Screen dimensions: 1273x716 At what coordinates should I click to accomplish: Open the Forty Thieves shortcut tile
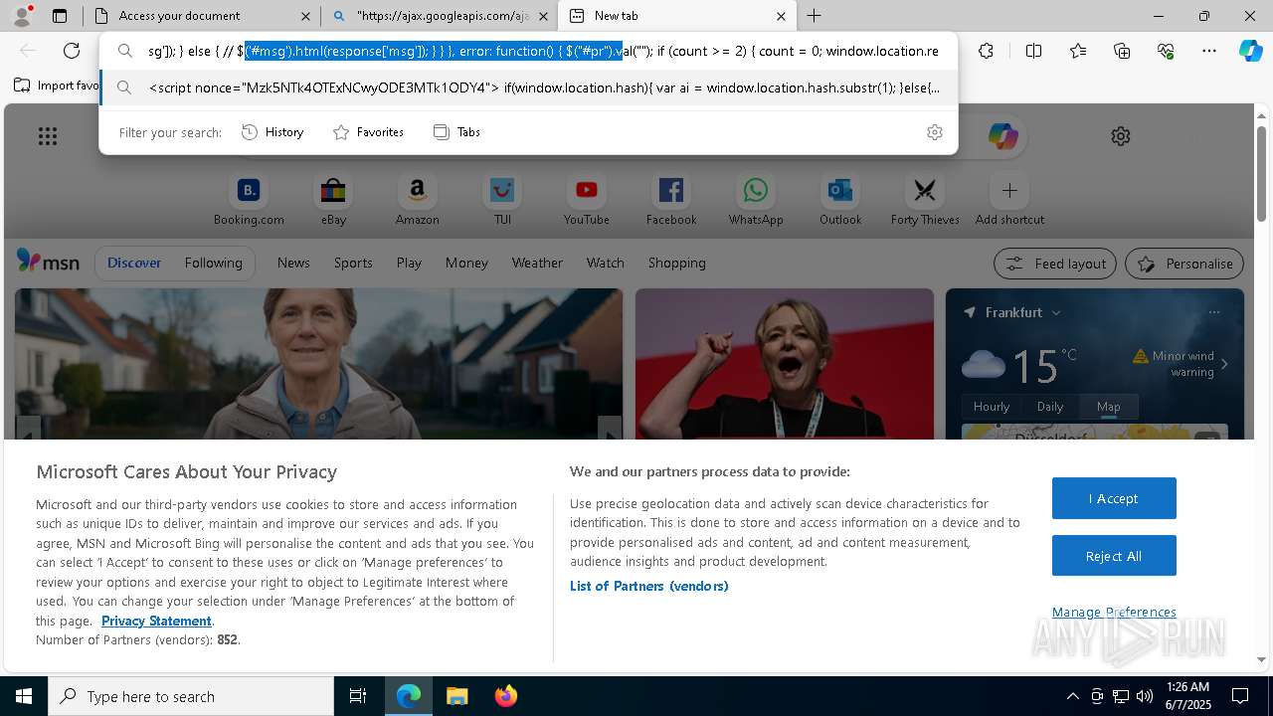(x=925, y=200)
